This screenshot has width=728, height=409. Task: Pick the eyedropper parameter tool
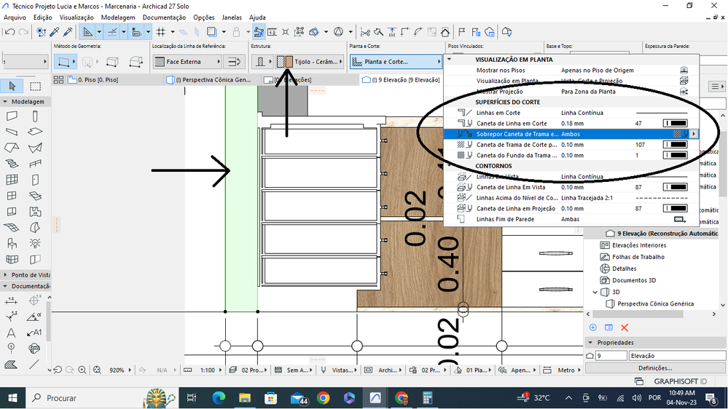55,32
